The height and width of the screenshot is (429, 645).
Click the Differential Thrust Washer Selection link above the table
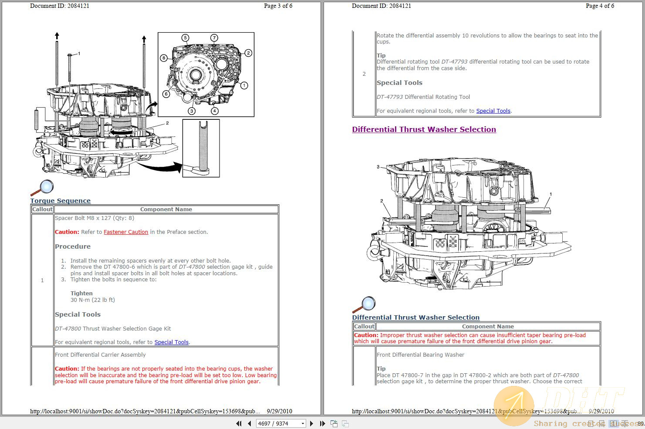pos(416,318)
